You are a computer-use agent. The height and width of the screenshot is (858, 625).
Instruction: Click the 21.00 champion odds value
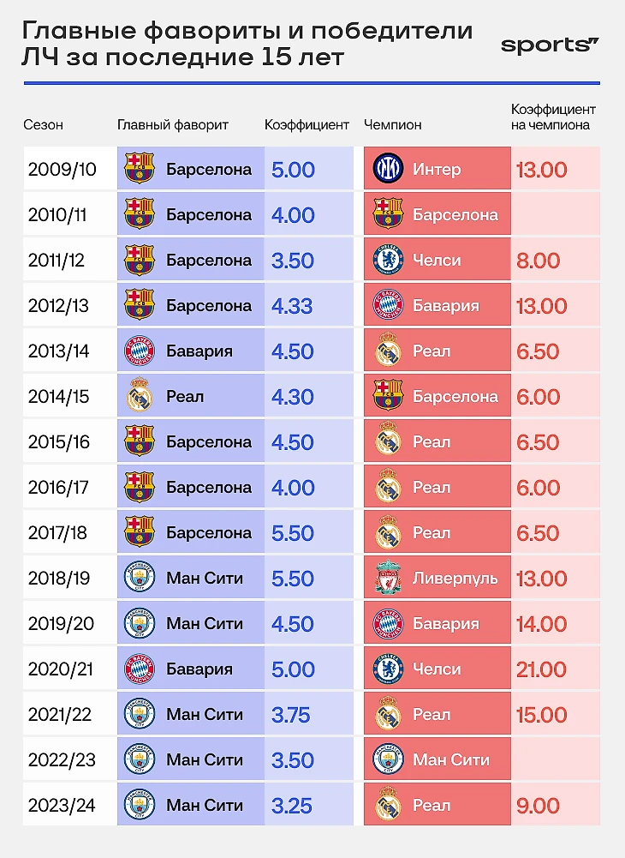pos(541,669)
